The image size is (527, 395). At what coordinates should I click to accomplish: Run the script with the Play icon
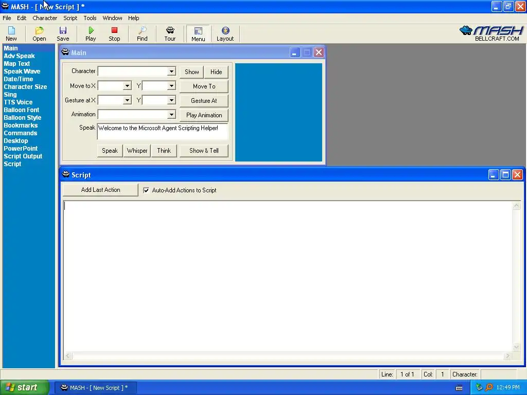tap(91, 33)
